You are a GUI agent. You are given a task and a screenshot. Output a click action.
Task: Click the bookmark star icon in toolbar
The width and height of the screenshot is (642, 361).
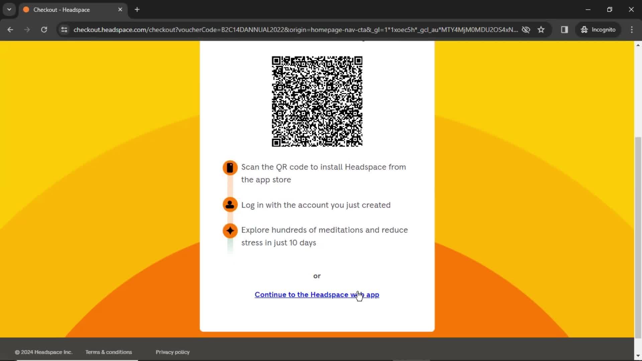(x=541, y=29)
